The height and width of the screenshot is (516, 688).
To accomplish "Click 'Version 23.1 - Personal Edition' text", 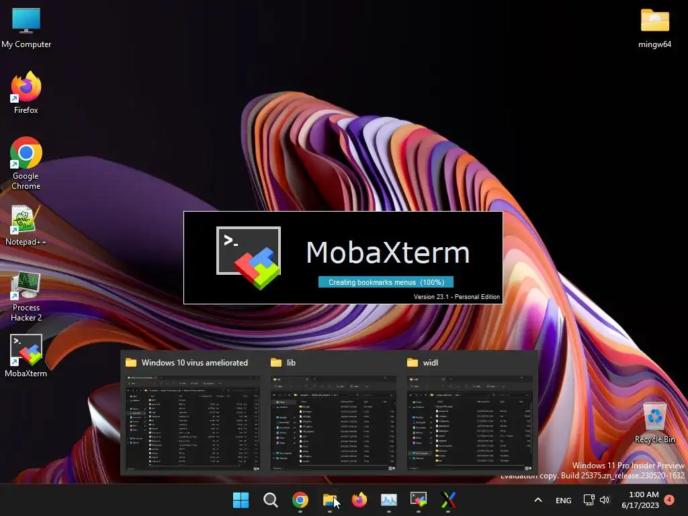I will click(456, 296).
